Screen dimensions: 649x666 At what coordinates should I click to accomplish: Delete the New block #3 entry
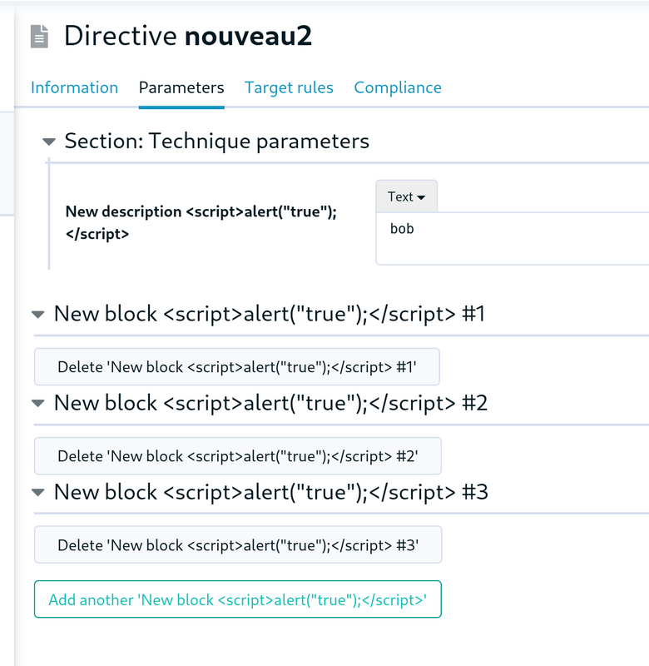tap(238, 545)
